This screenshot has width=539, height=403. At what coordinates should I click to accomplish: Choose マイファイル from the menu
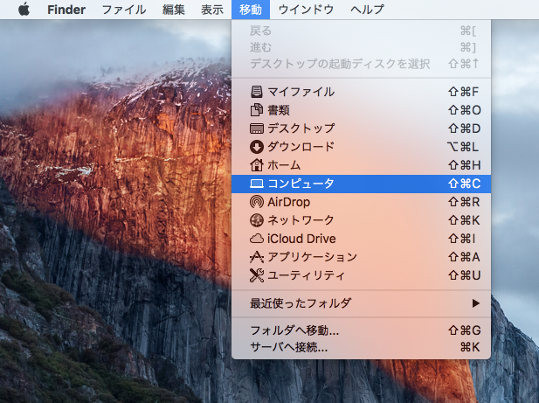tap(362, 92)
